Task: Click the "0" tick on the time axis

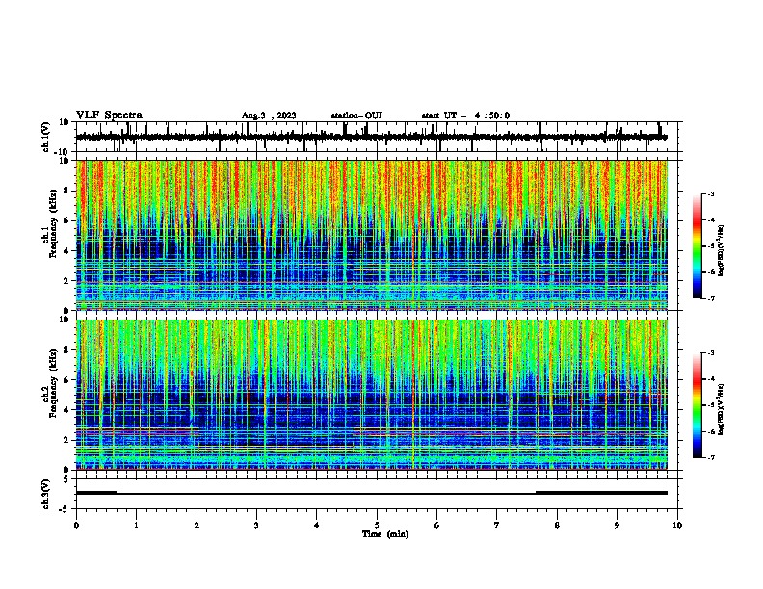Action: (x=76, y=525)
